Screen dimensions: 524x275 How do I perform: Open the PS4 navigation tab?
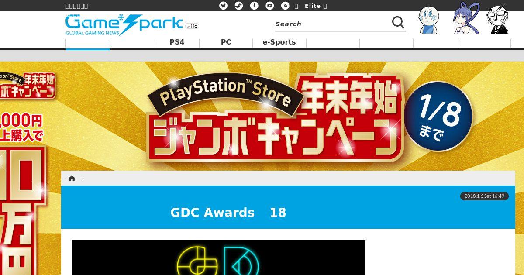(x=177, y=42)
